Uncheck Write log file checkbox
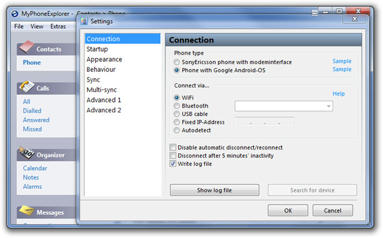383x238 pixels. (x=173, y=164)
